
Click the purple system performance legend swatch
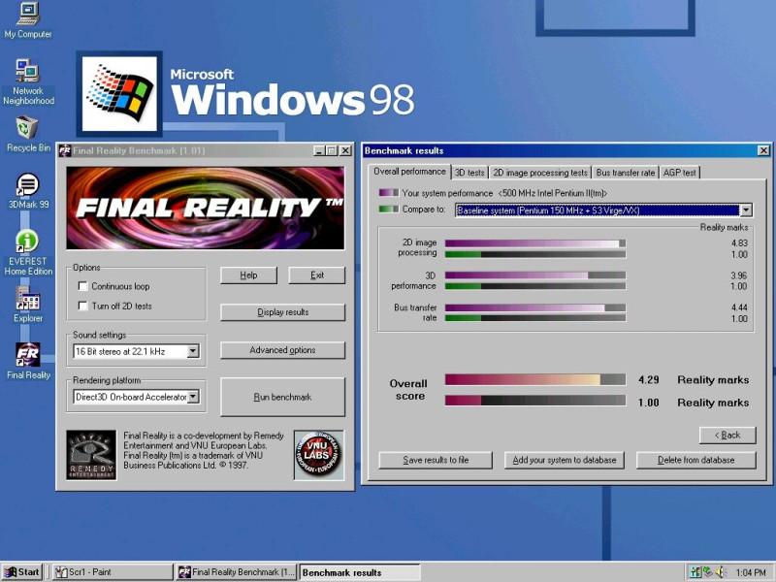389,192
